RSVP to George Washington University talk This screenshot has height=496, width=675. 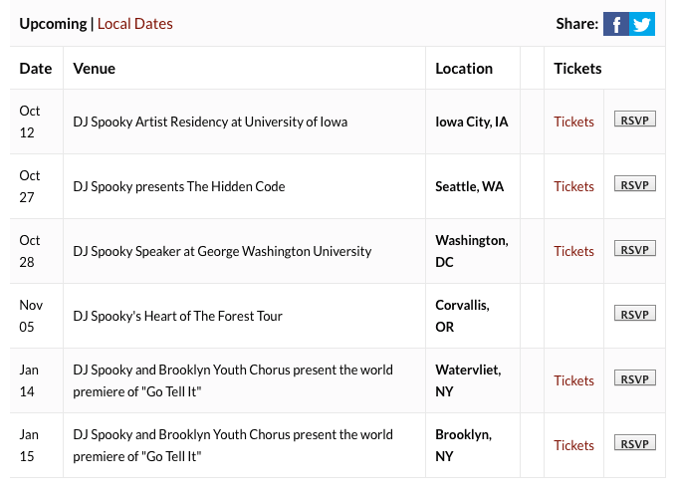[x=634, y=249]
